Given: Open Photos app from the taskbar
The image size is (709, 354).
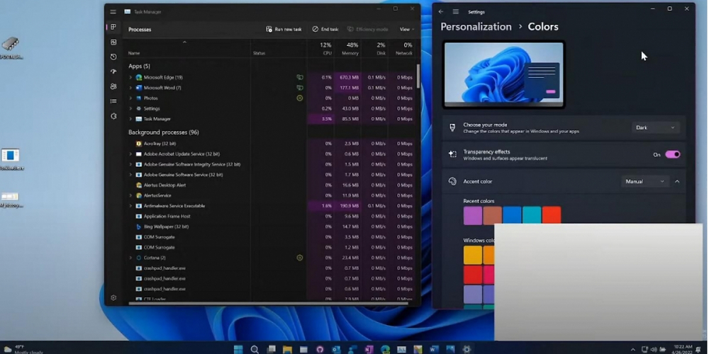Looking at the screenshot, I should (x=450, y=350).
